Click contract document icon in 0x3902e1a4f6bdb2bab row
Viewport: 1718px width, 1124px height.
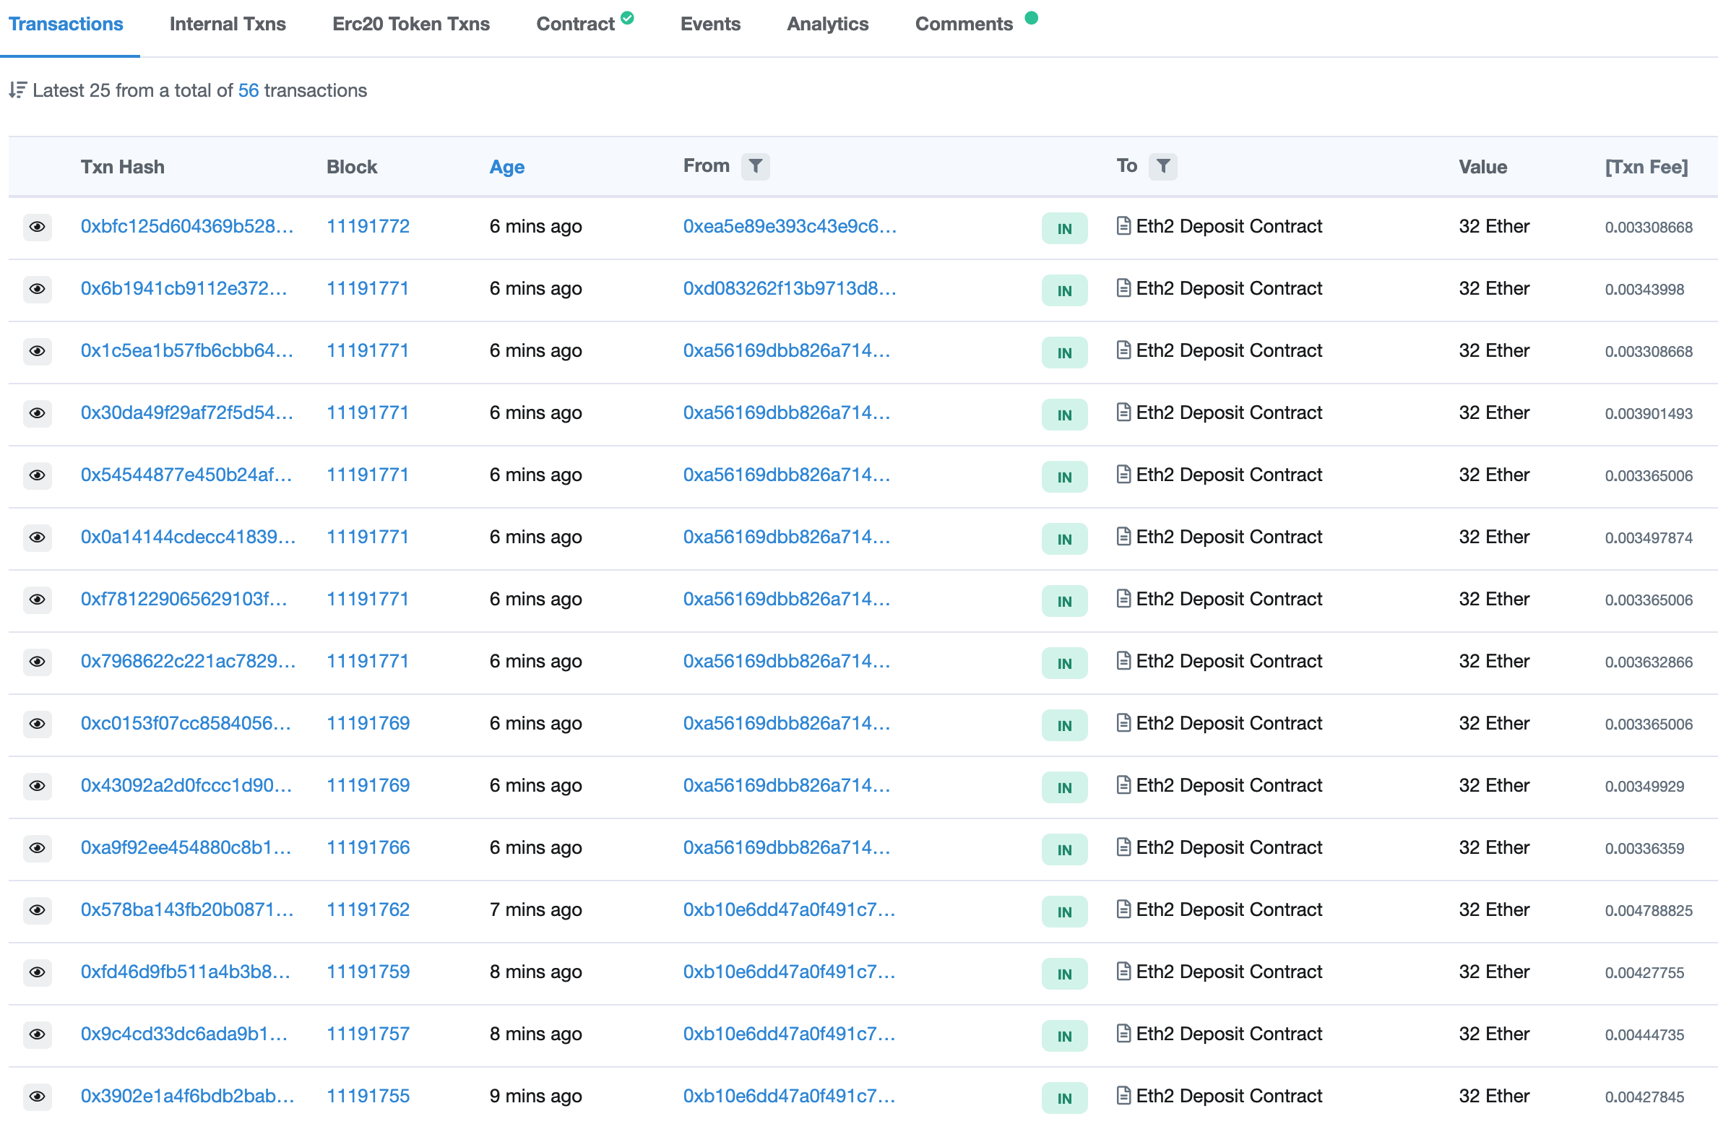tap(1123, 1096)
